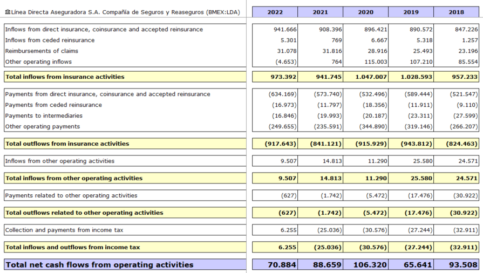Click 'Payments related to other operating activities' label
483x273 pixels.
71,195
